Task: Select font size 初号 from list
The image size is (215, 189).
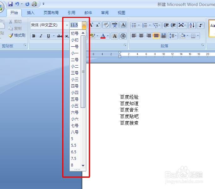Action: coord(75,33)
